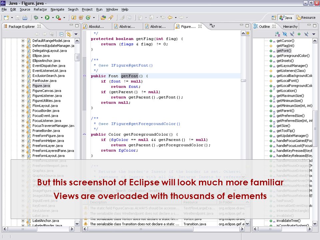Select getFlag(int) in the Outline
Screen dimensions: 320x240
coord(285,46)
